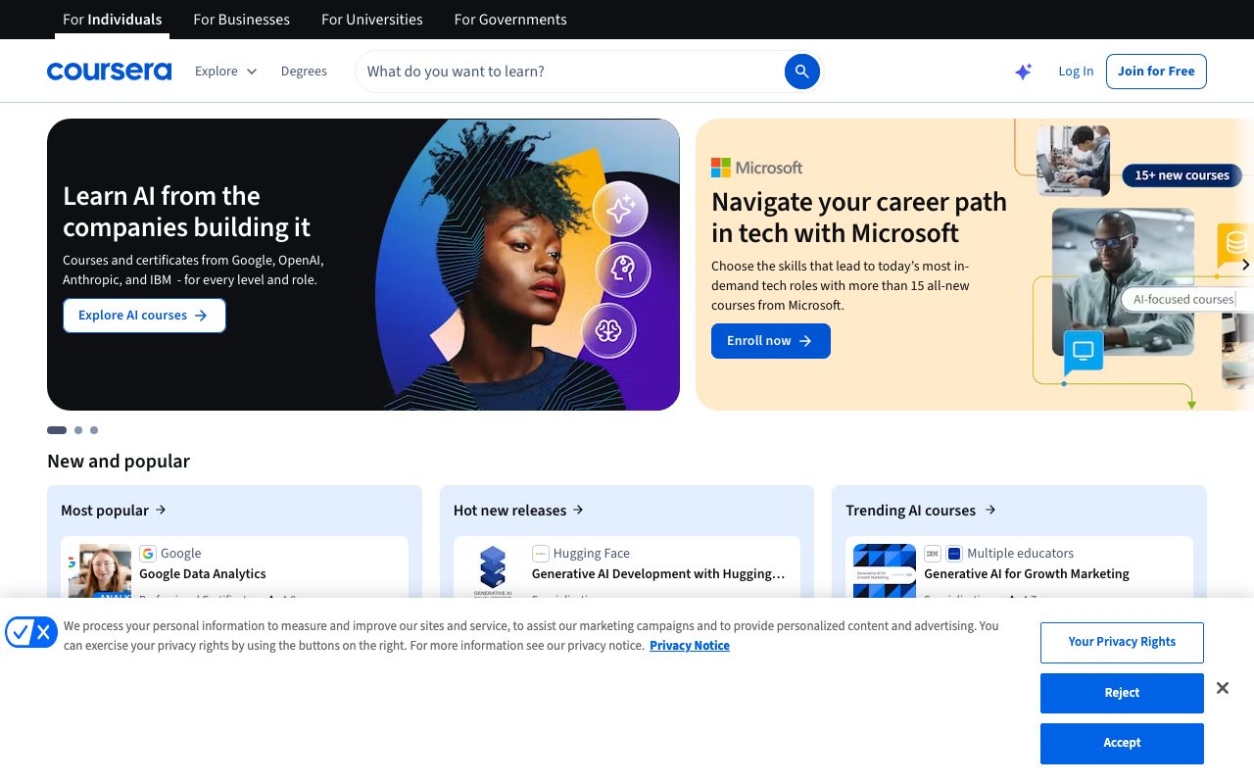
Task: Open the Privacy Notice link
Action: (x=690, y=646)
